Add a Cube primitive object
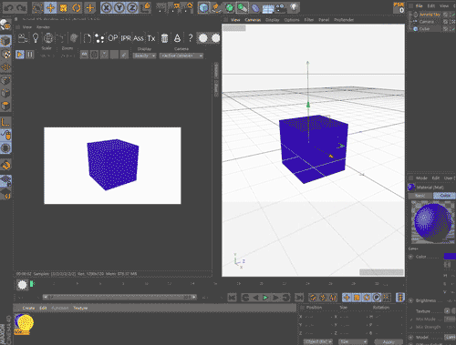This screenshot has height=345, width=456. pyautogui.click(x=203, y=7)
